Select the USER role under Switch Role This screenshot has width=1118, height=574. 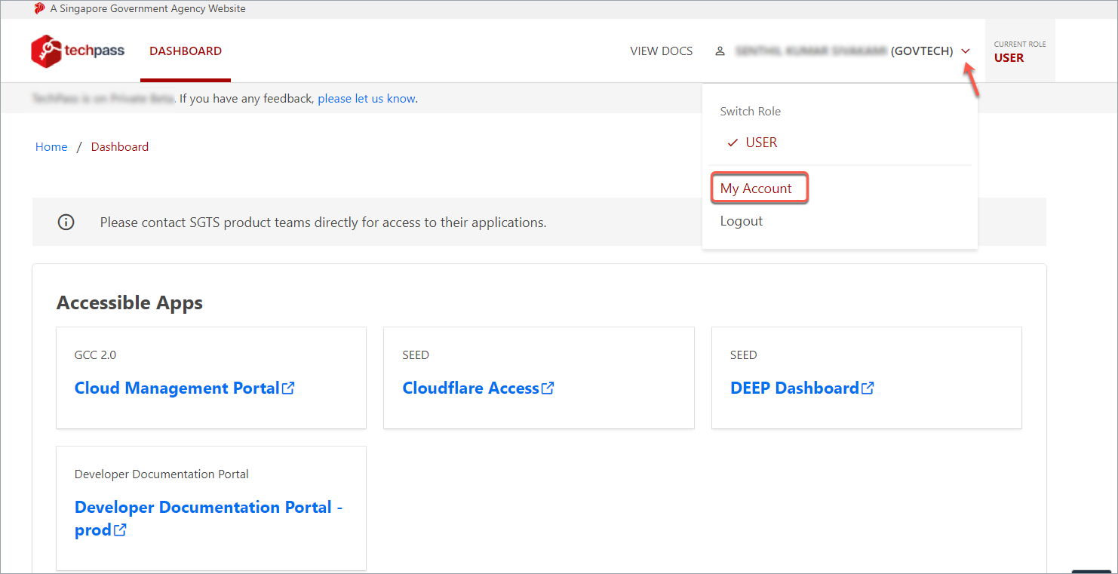[762, 142]
